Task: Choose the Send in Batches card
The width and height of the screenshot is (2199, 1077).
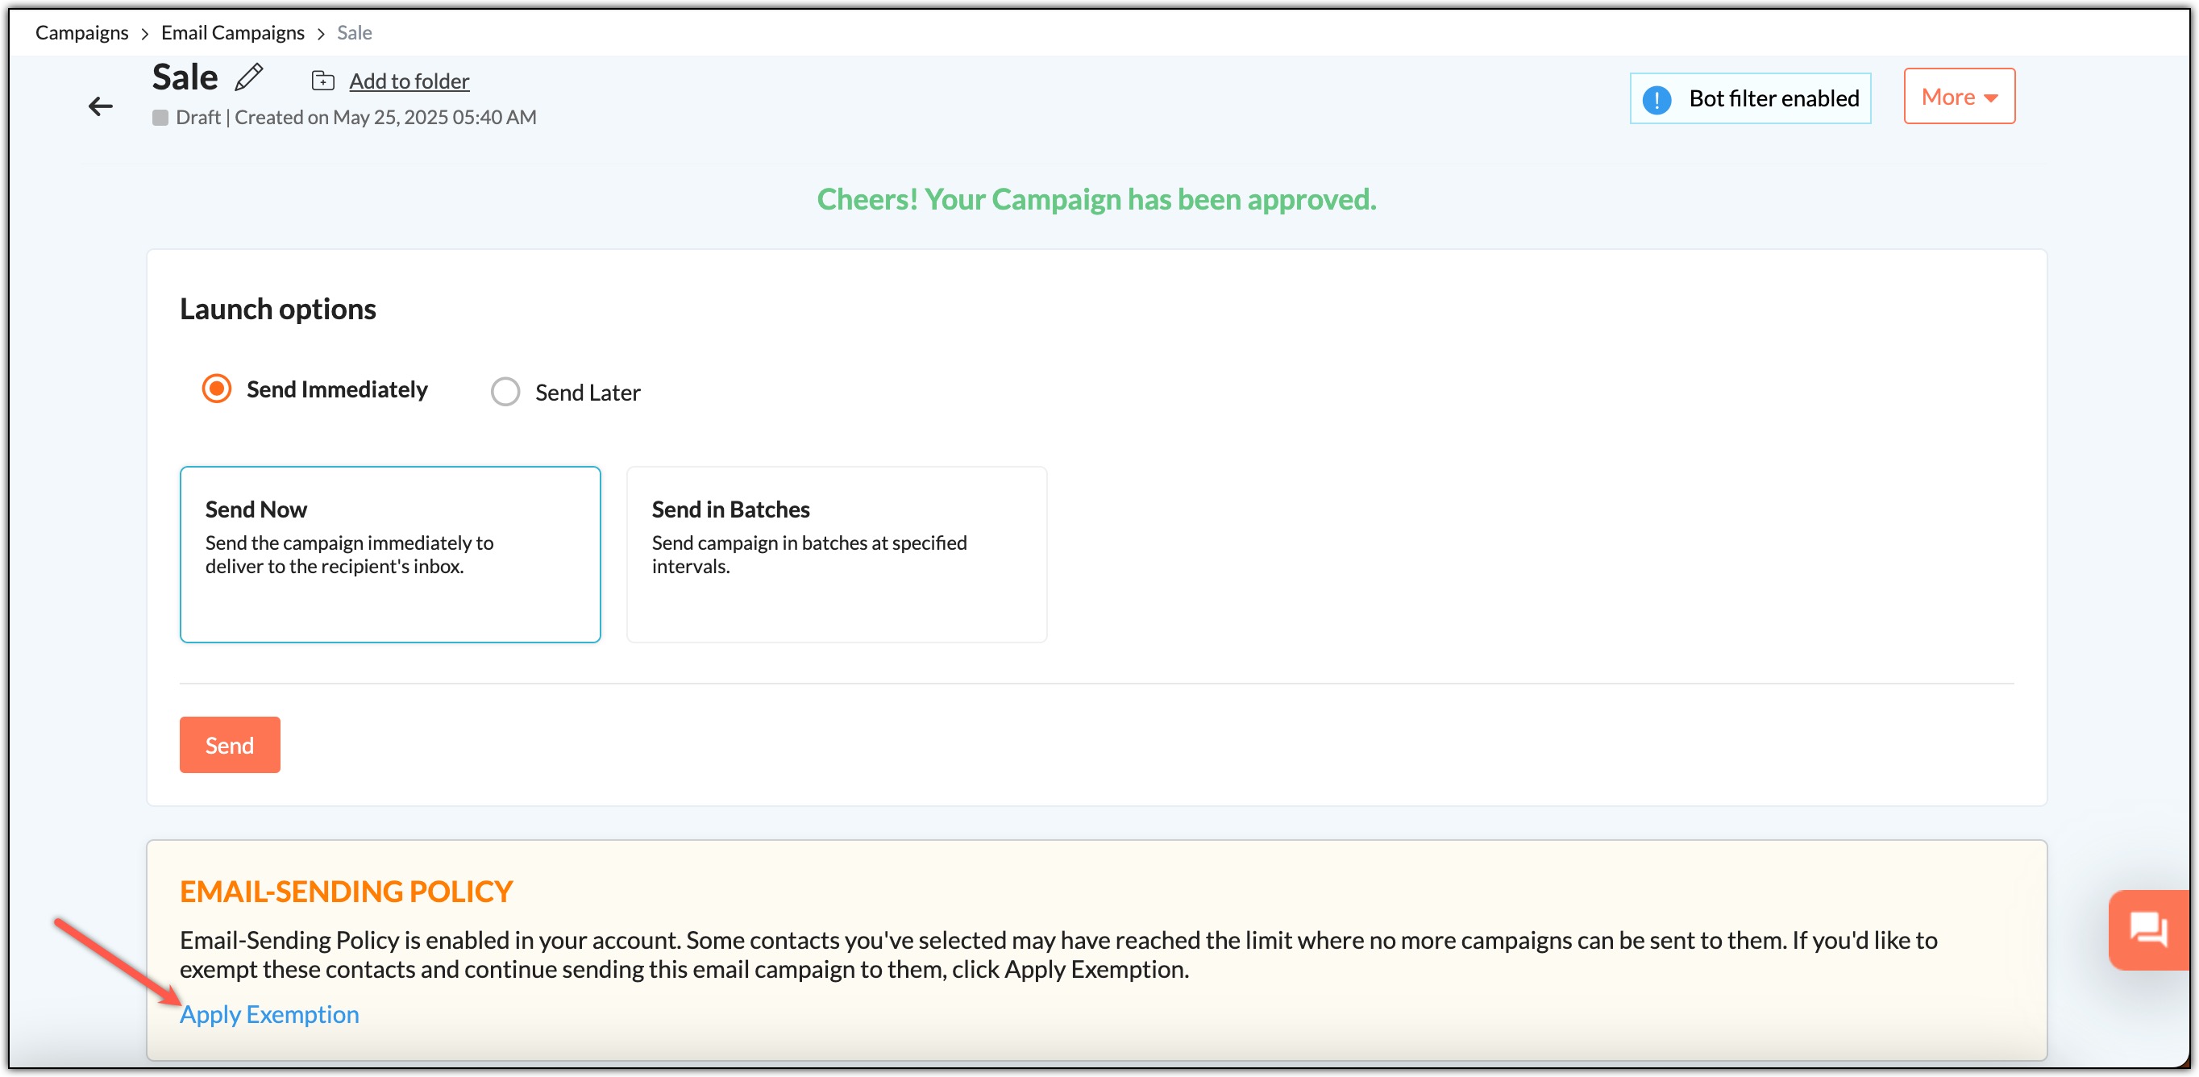Action: pyautogui.click(x=837, y=554)
